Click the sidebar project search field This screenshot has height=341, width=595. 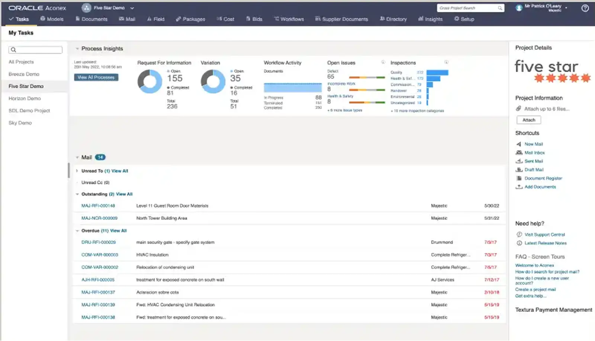pyautogui.click(x=35, y=50)
